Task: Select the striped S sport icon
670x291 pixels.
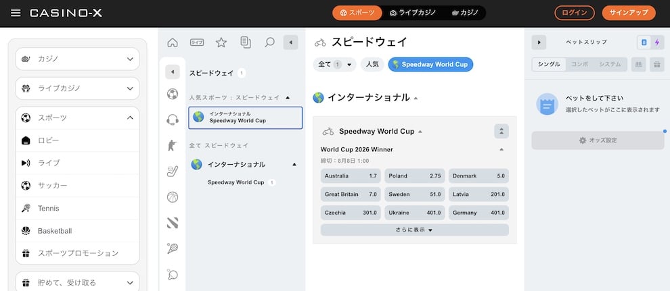Action: (x=173, y=223)
